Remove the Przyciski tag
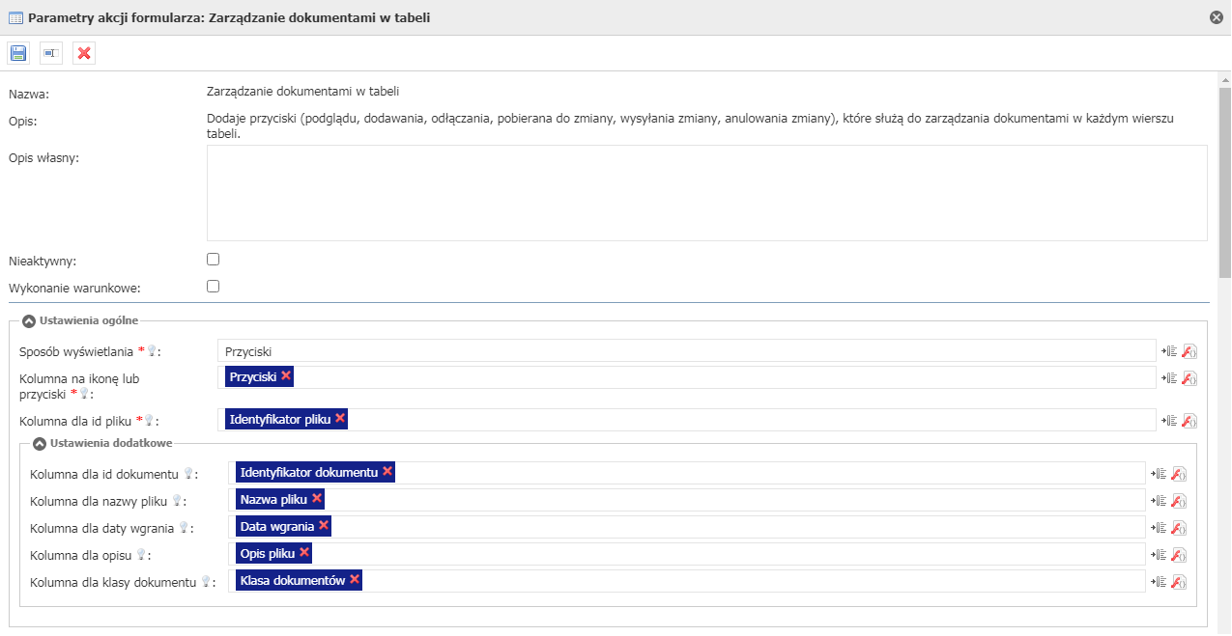The height and width of the screenshot is (636, 1232). pos(286,375)
